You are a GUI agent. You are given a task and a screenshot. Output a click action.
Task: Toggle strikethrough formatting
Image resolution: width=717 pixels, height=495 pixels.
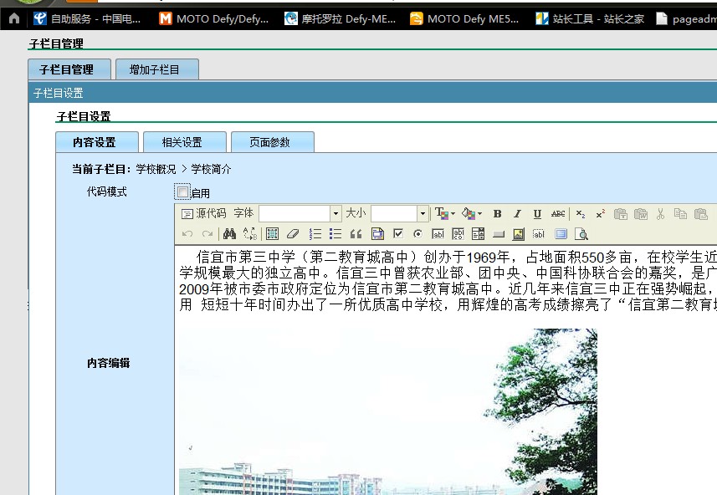(558, 214)
